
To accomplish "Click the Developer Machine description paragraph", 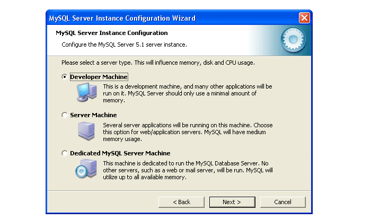I will [187, 93].
